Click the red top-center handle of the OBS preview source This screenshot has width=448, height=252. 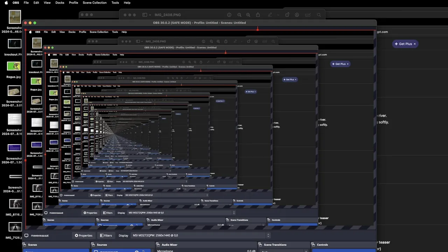(258, 29)
